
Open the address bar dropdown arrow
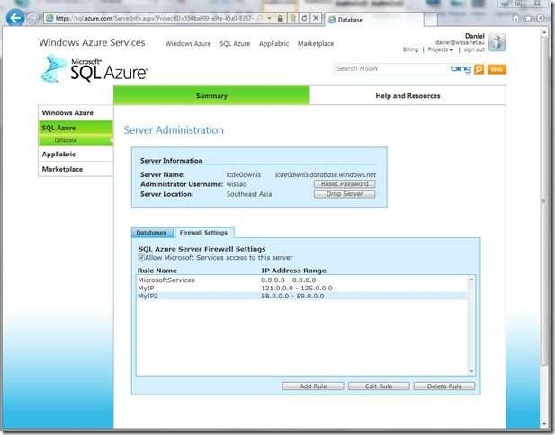269,18
